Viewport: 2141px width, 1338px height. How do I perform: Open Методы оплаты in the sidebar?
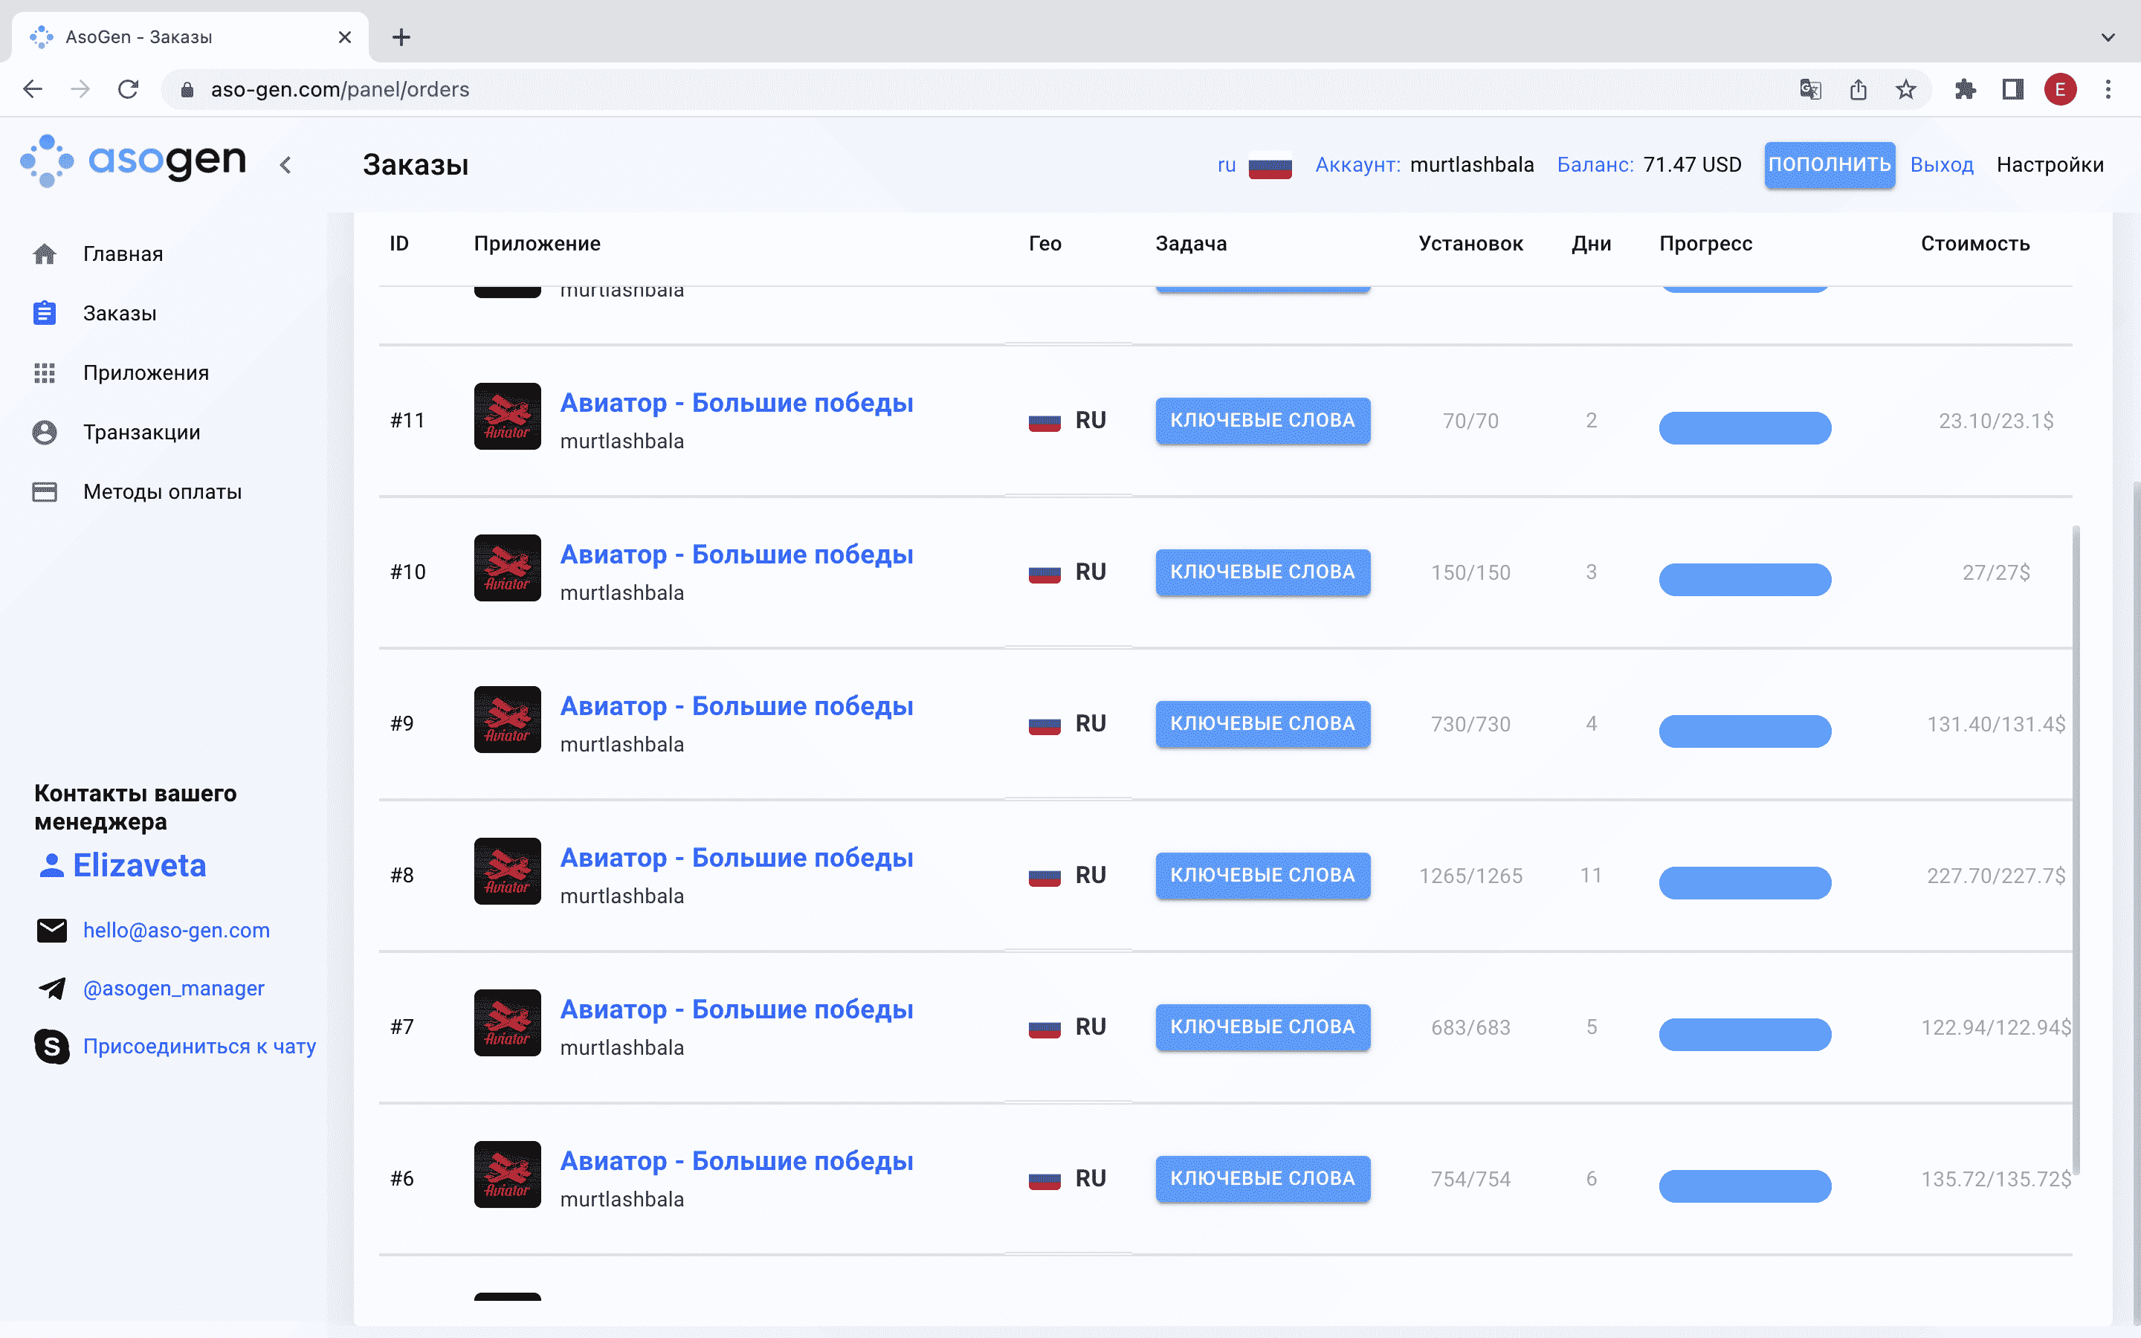(x=162, y=491)
